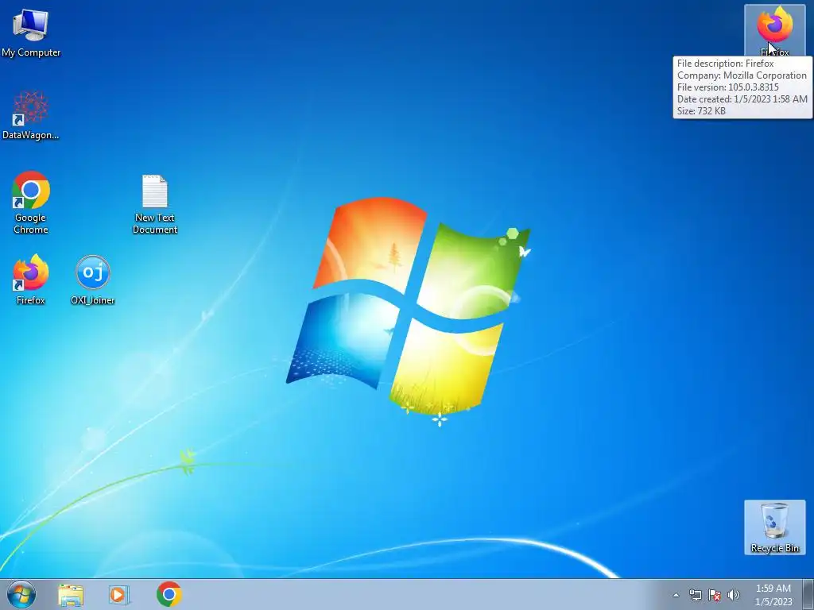This screenshot has width=814, height=610.
Task: Open the My Computer desktop icon
Action: coord(31,32)
